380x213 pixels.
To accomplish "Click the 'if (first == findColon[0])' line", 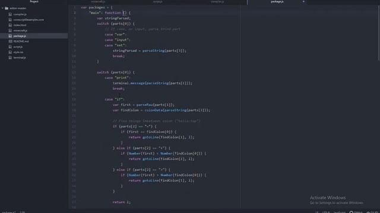I will (148, 132).
